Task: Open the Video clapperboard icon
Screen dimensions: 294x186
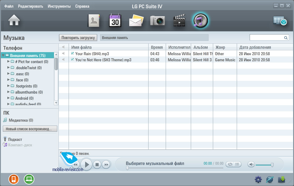Action: tap(179, 20)
